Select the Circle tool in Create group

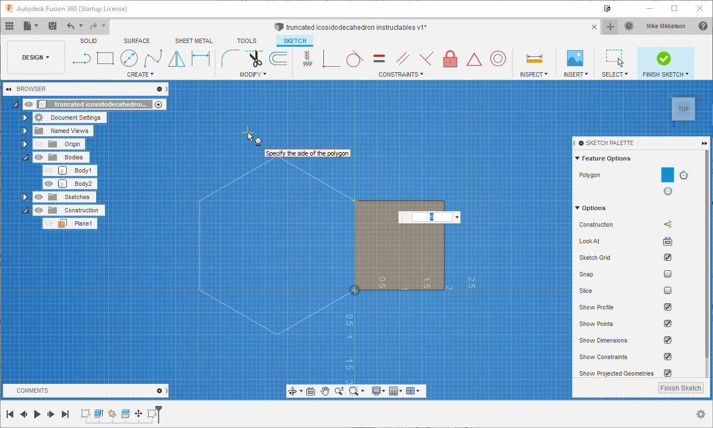pyautogui.click(x=128, y=58)
